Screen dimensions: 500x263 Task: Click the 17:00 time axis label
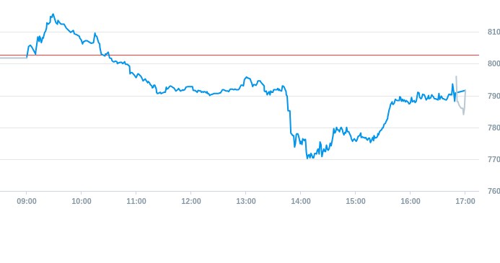click(465, 201)
